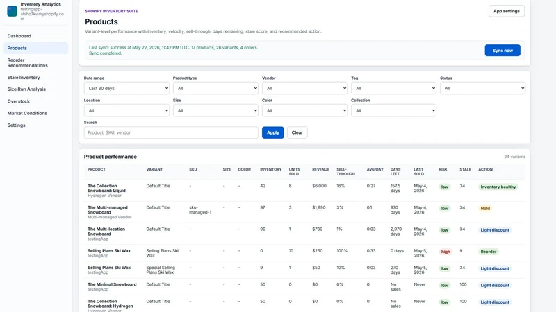Image resolution: width=556 pixels, height=312 pixels.
Task: Click the SELL-THROUGH column header
Action: 345,171
